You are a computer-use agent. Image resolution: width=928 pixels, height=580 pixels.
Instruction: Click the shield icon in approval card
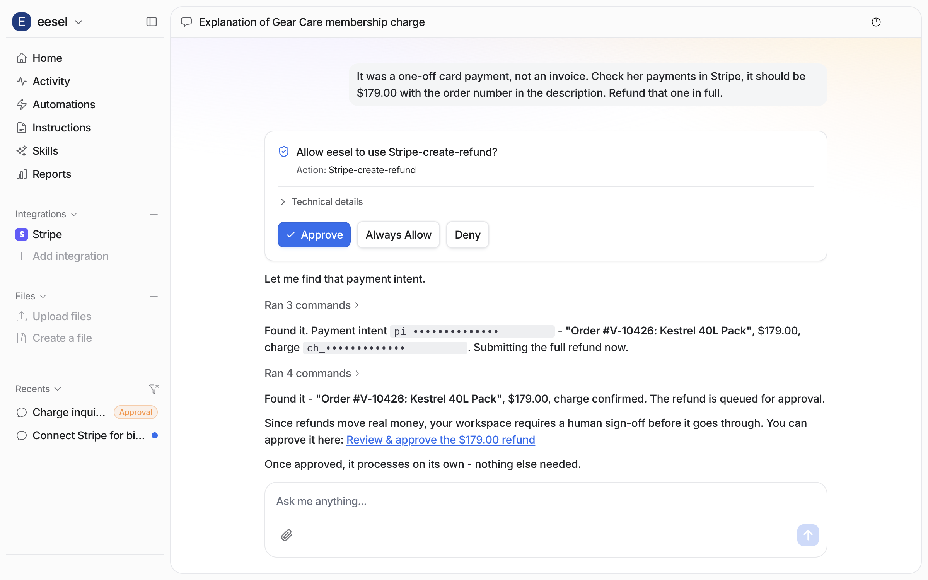point(284,152)
